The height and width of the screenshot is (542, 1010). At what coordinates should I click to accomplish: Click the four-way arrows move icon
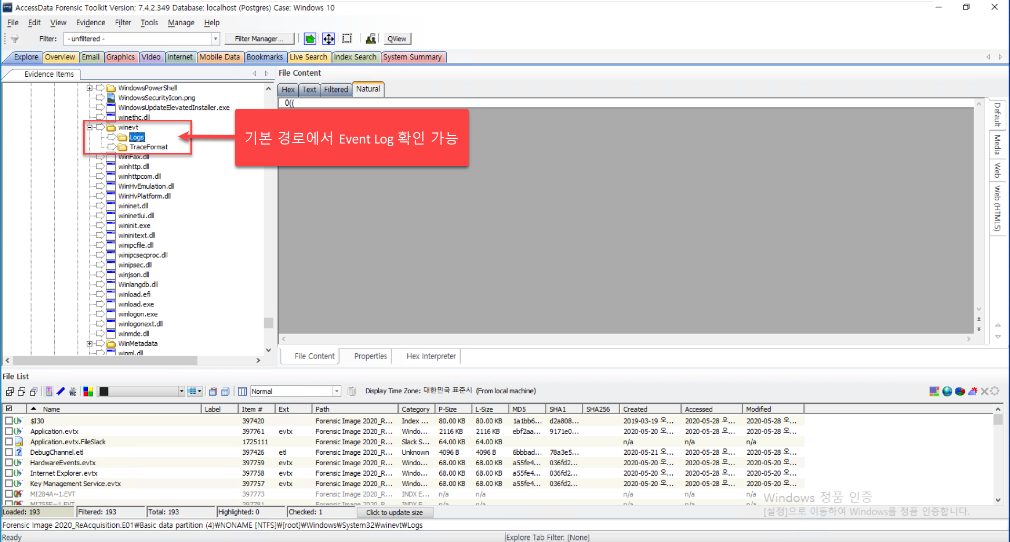point(328,39)
